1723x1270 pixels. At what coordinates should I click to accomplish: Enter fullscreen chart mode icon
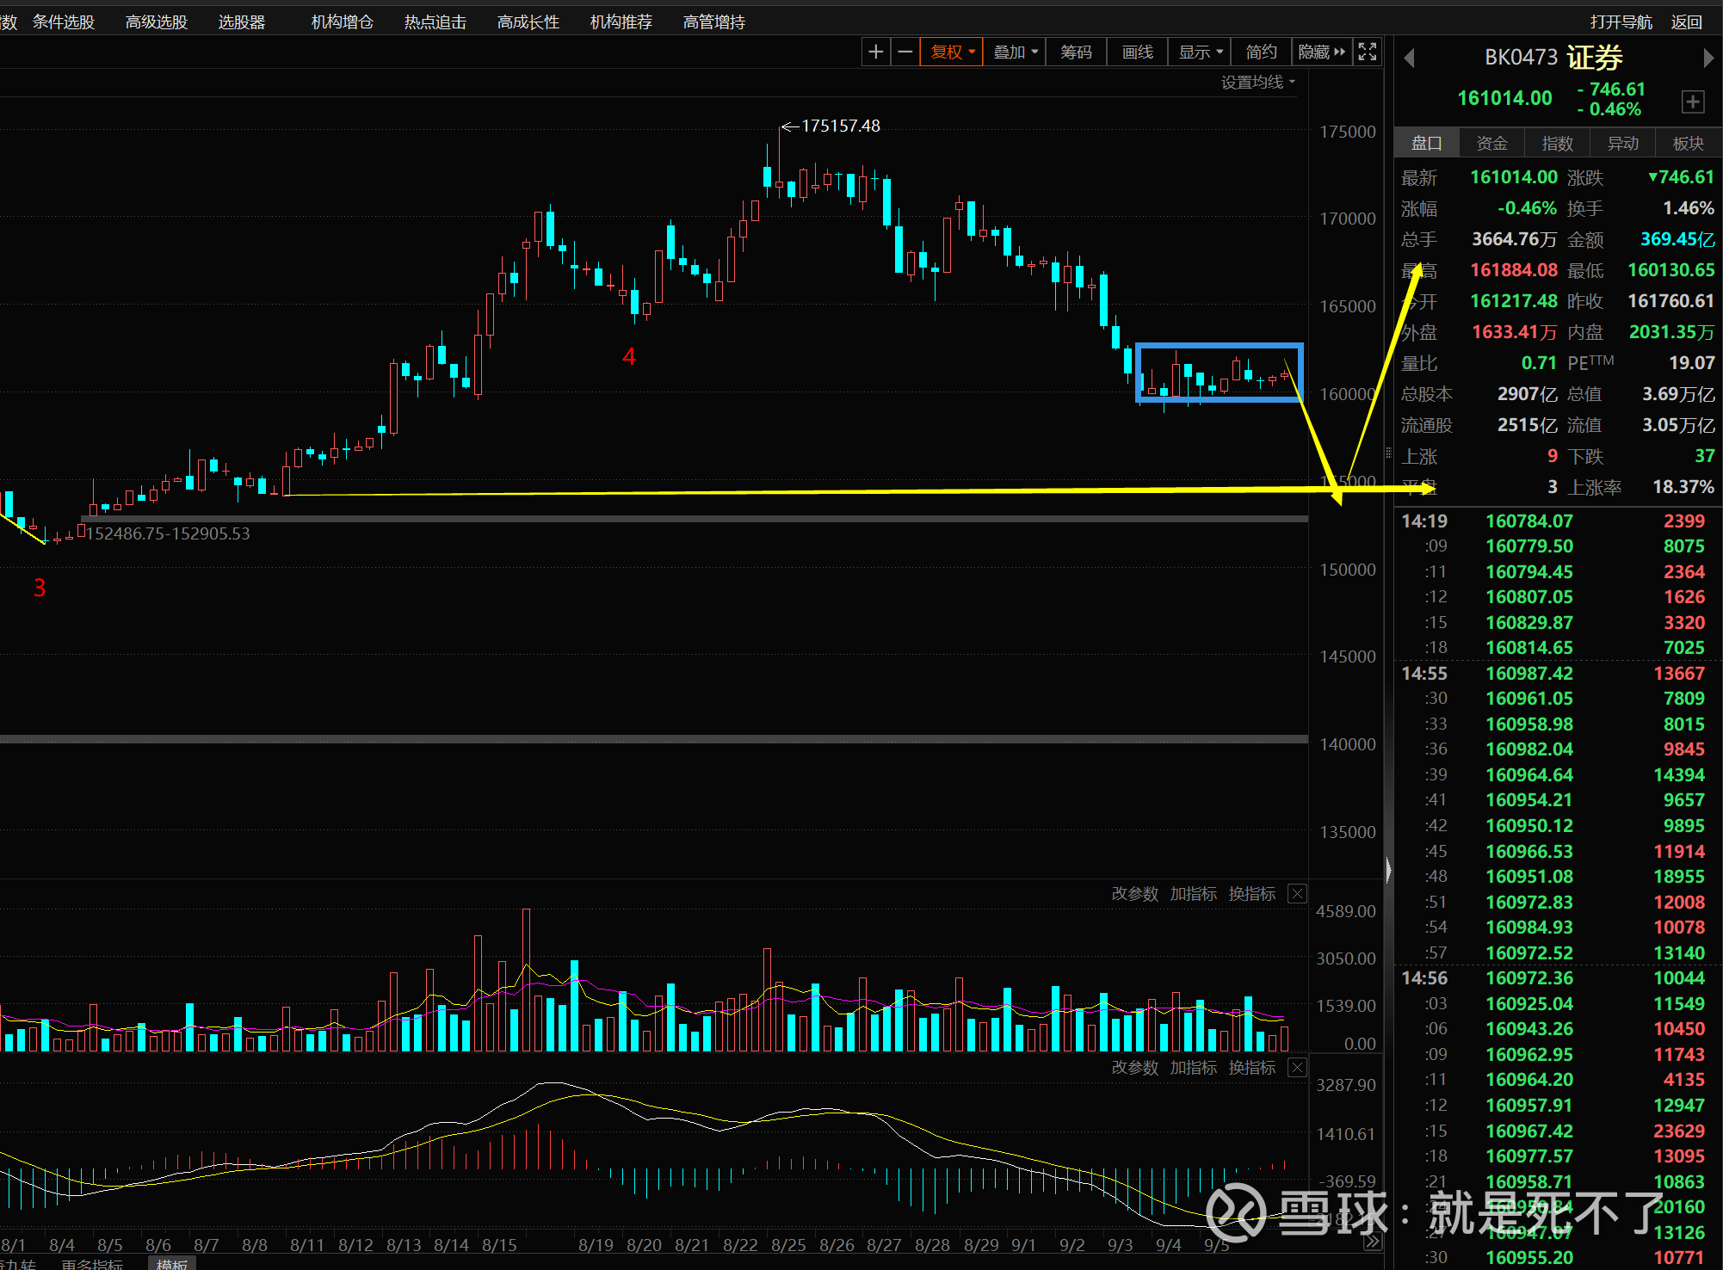tap(1367, 52)
